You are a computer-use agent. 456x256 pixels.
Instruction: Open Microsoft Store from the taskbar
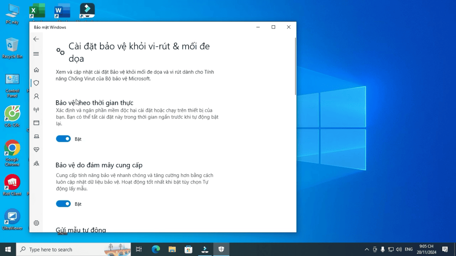tap(188, 249)
